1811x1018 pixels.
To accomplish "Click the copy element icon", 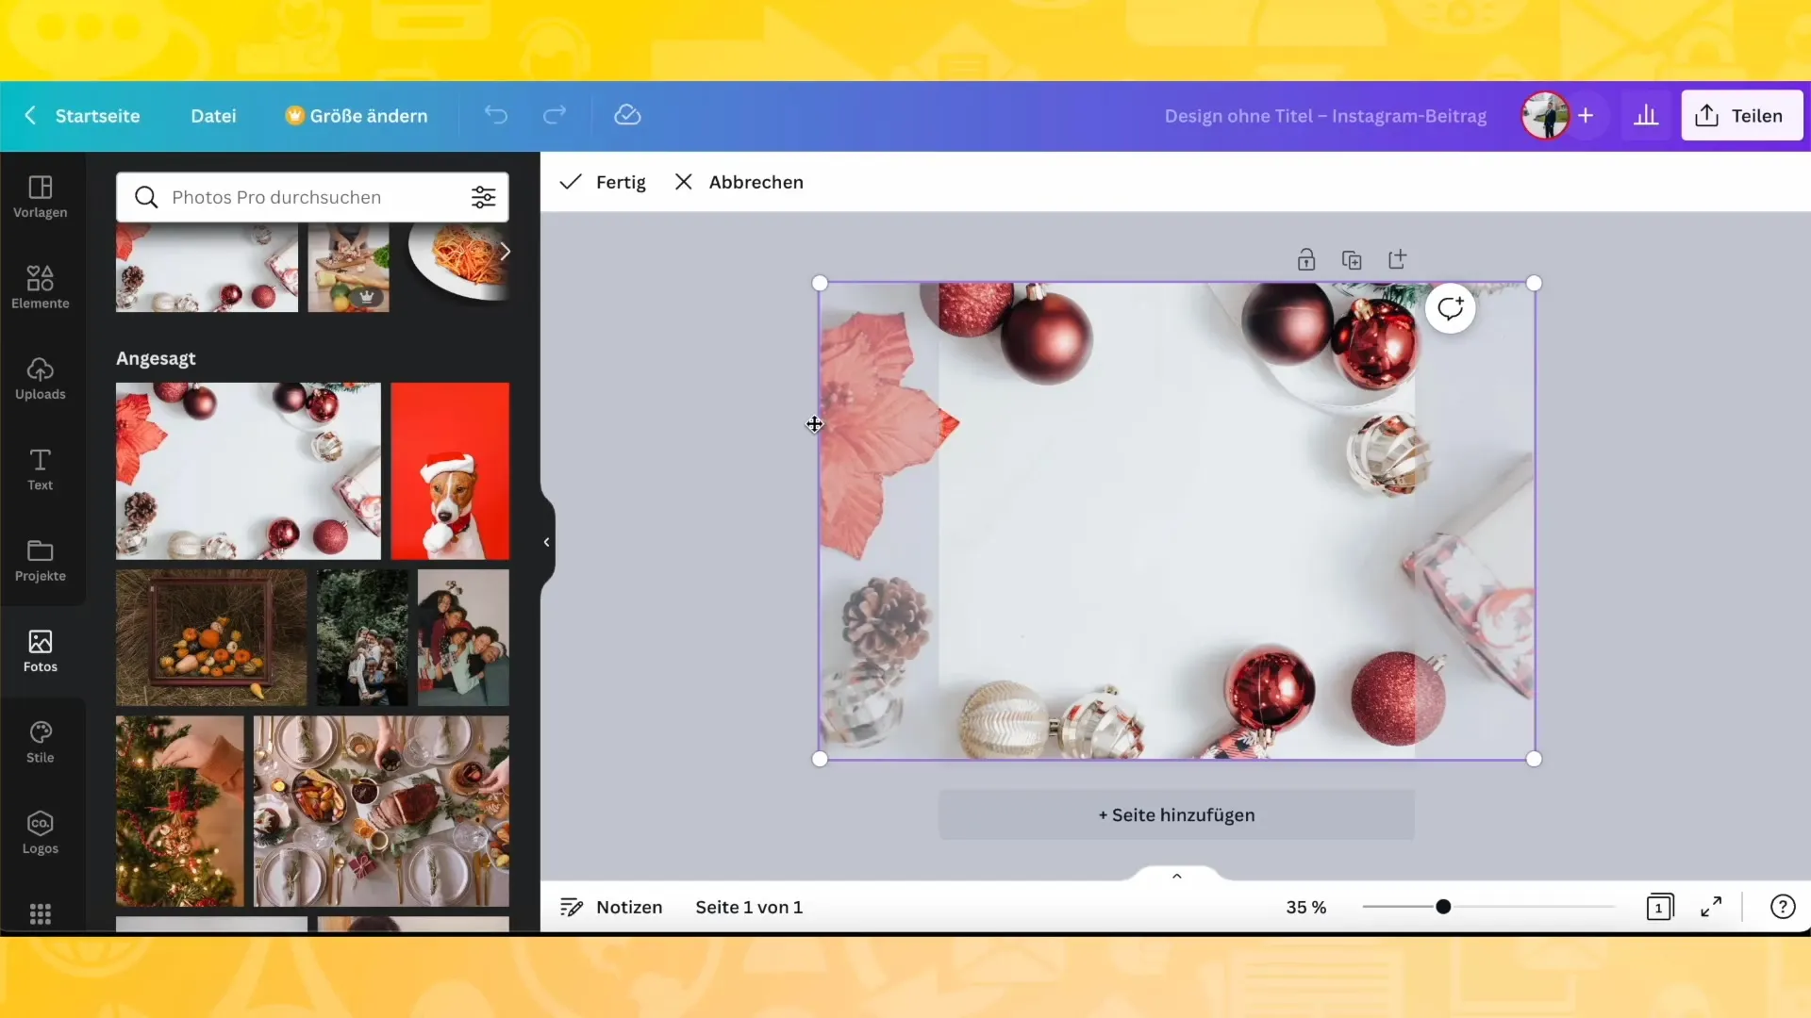I will (1352, 260).
